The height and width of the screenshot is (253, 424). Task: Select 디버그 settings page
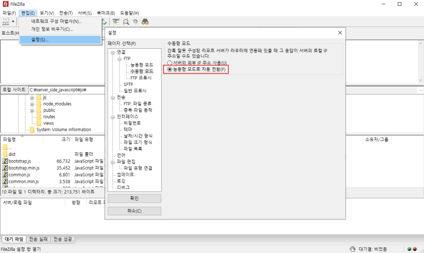(x=123, y=188)
